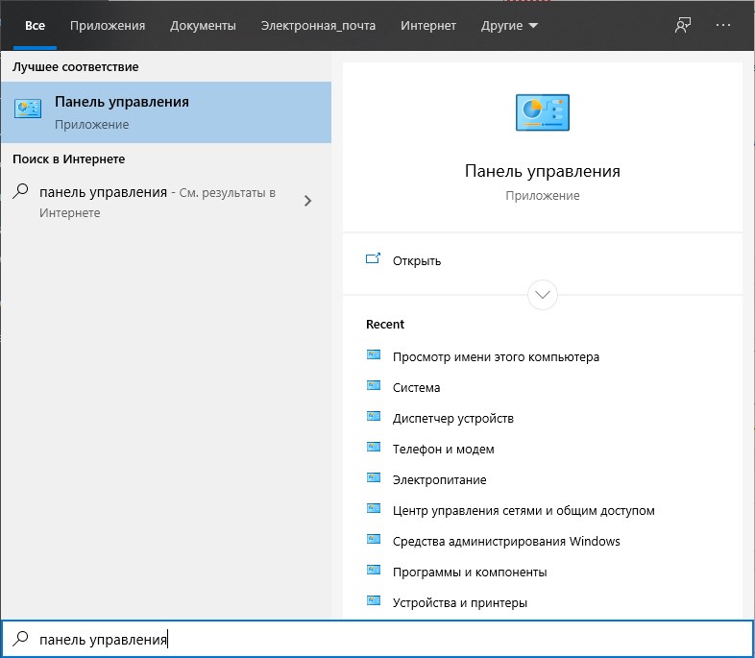The image size is (755, 658).
Task: Switch to the Приложения tab
Action: coord(108,25)
